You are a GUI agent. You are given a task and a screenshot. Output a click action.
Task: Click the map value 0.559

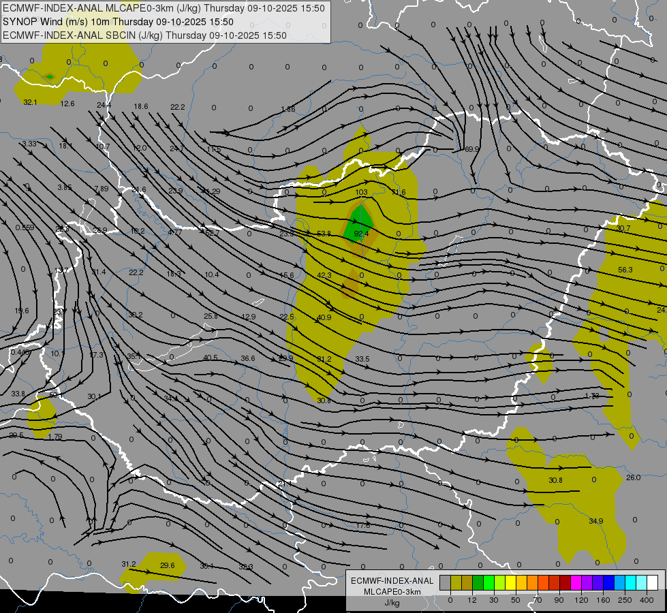click(25, 227)
